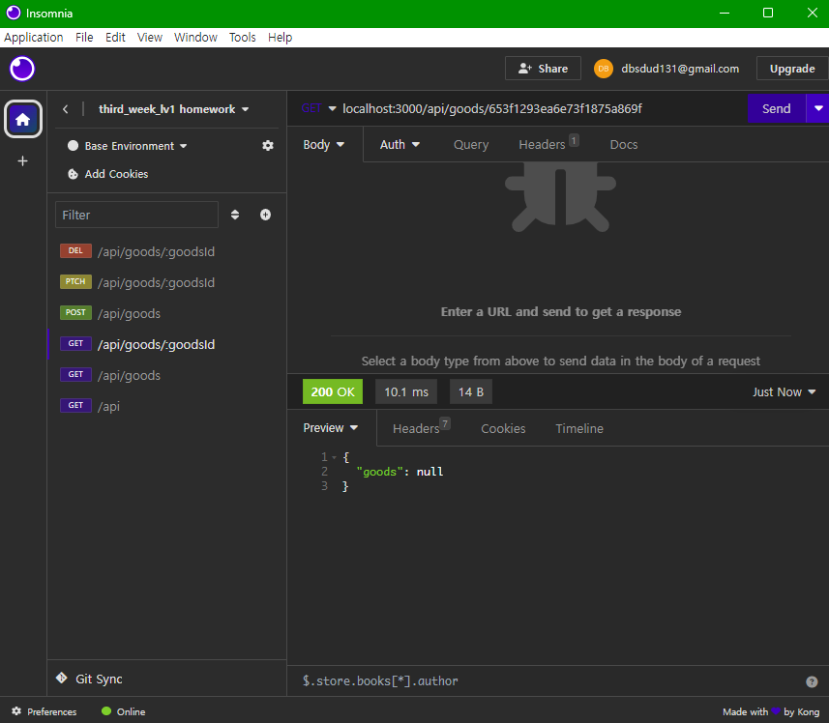This screenshot has width=829, height=723.
Task: Open the response filter help icon
Action: pos(812,681)
